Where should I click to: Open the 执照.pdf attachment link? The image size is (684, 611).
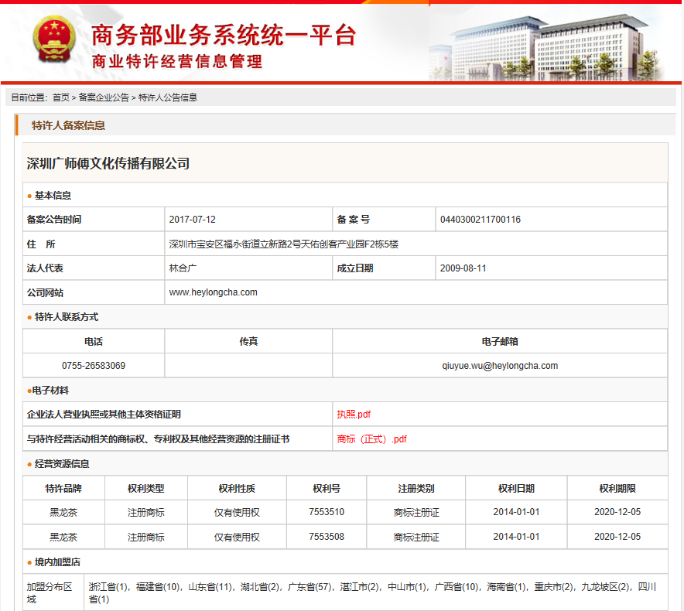pos(354,415)
